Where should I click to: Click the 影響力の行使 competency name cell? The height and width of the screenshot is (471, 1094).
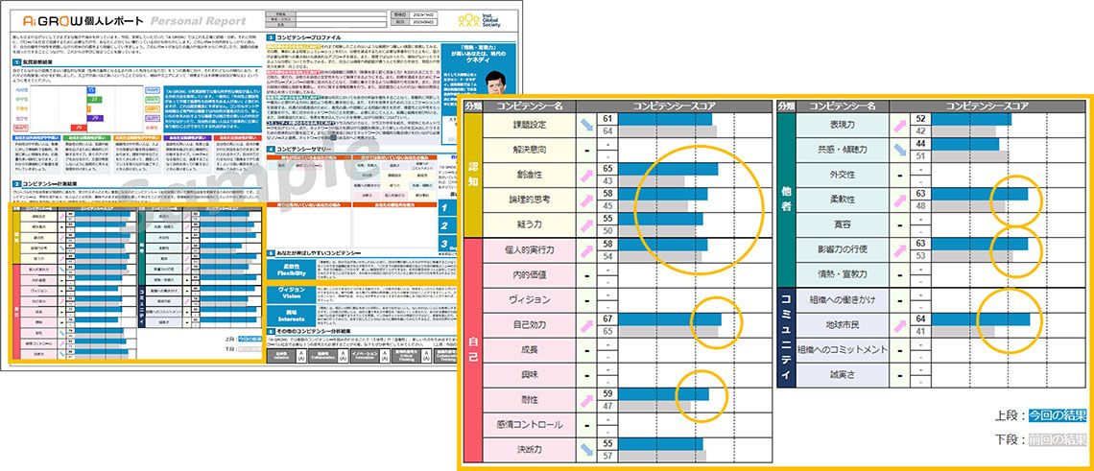tap(834, 249)
